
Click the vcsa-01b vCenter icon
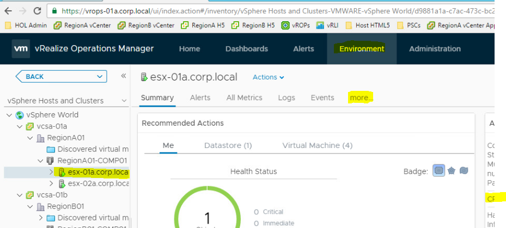(x=30, y=195)
